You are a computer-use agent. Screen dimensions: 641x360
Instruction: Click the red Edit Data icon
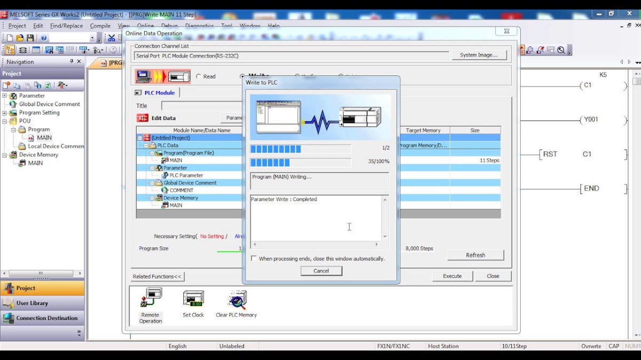click(142, 118)
